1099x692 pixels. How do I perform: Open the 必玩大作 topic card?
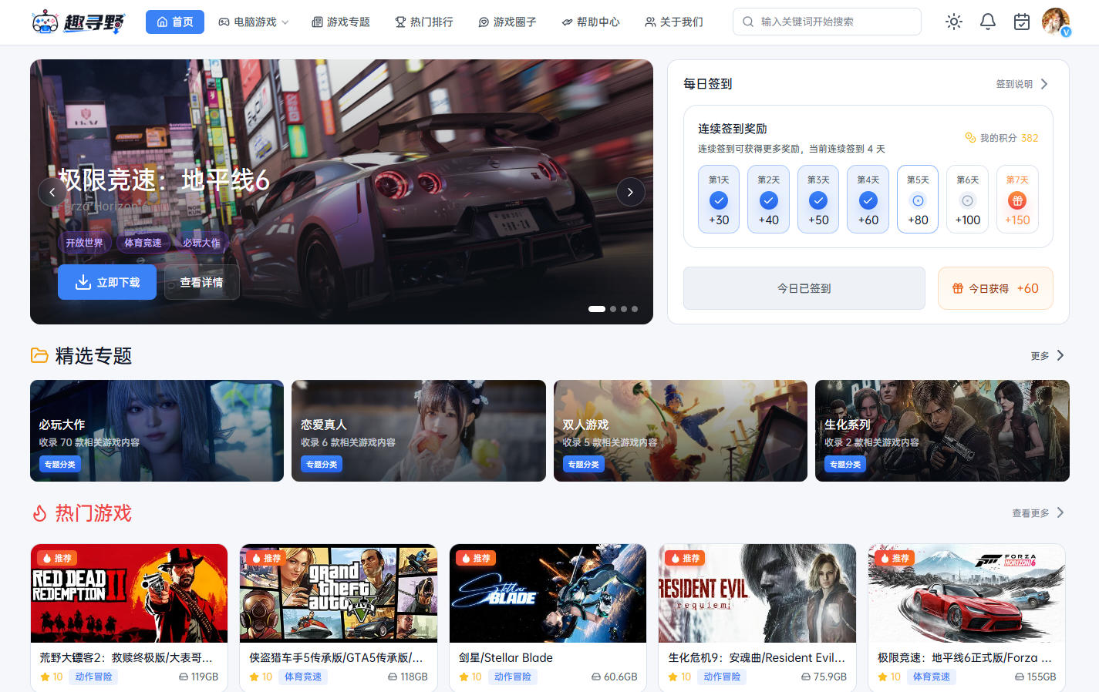coord(157,431)
